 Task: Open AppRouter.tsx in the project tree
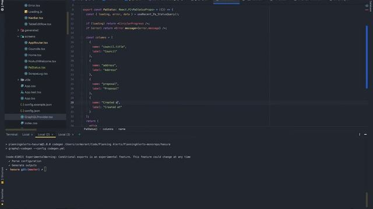pos(38,42)
